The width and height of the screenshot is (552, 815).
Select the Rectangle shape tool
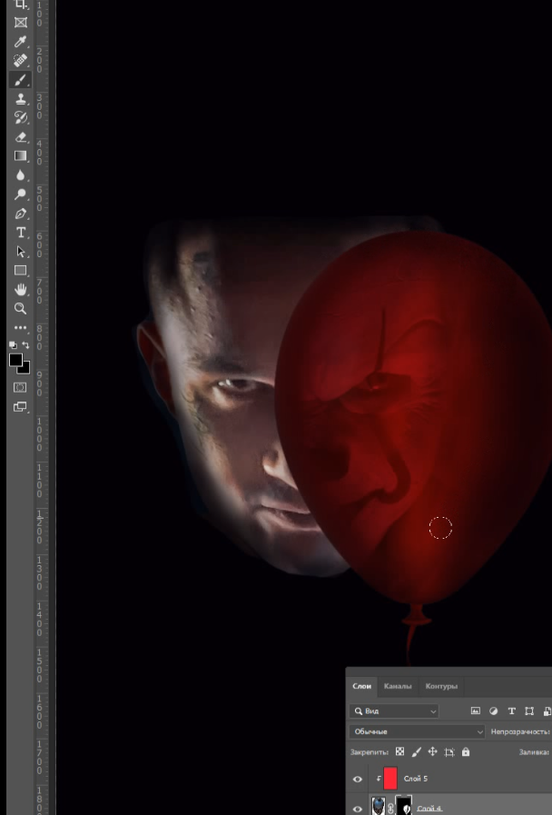point(20,270)
